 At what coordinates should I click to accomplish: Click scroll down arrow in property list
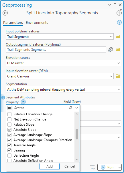click(77, 159)
